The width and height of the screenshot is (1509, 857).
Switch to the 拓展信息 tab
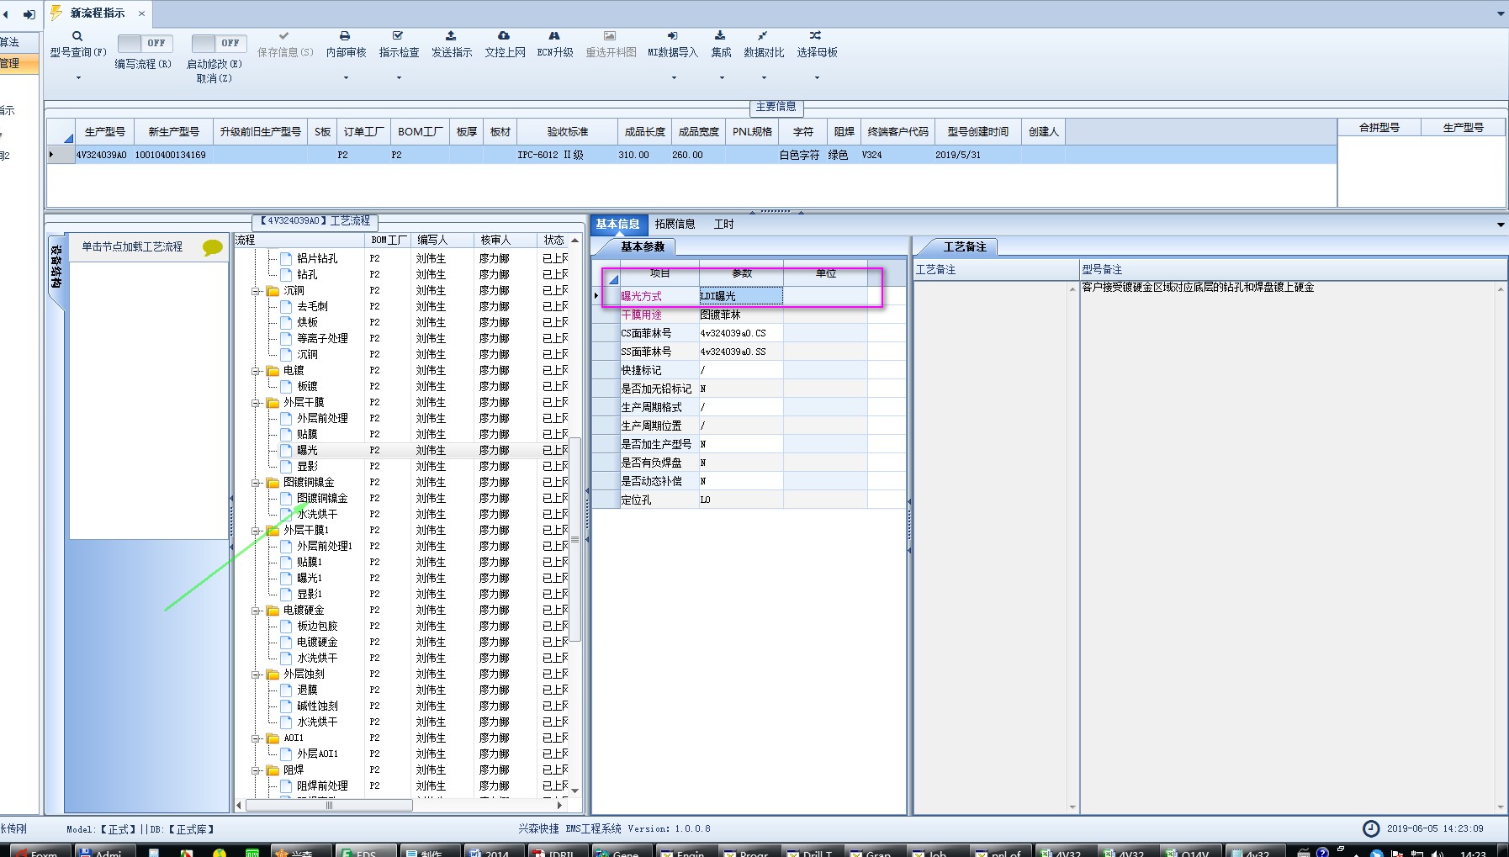pos(675,224)
